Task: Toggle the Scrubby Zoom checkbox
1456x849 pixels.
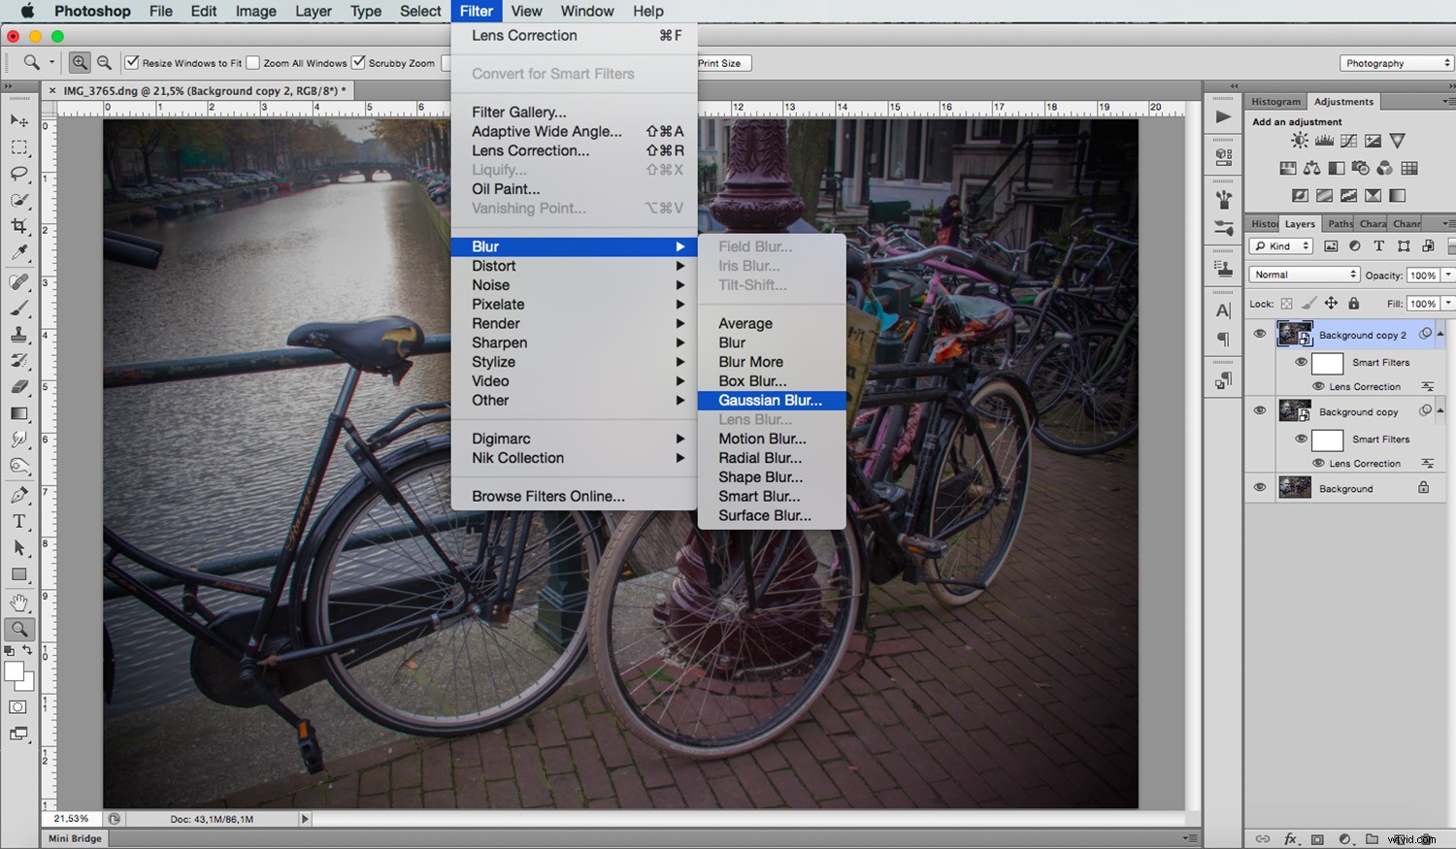Action: [x=358, y=62]
